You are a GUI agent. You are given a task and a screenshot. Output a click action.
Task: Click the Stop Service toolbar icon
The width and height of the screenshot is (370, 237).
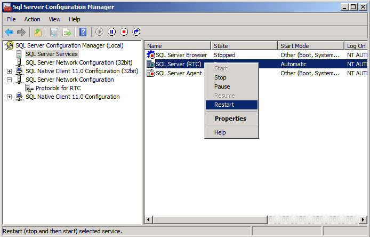tap(124, 32)
